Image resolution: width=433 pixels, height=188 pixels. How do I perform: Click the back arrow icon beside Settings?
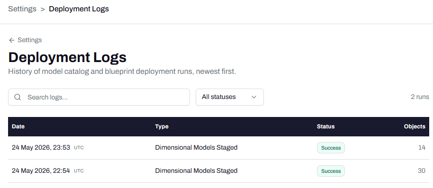11,40
